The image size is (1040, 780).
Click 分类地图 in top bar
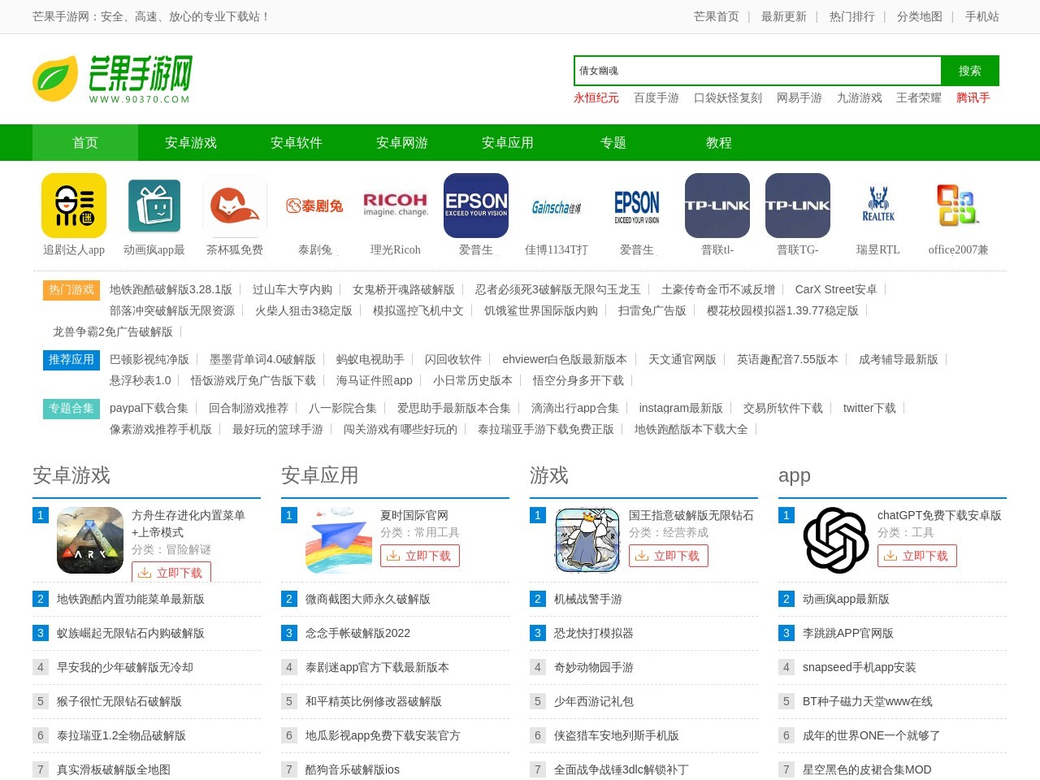(x=920, y=16)
